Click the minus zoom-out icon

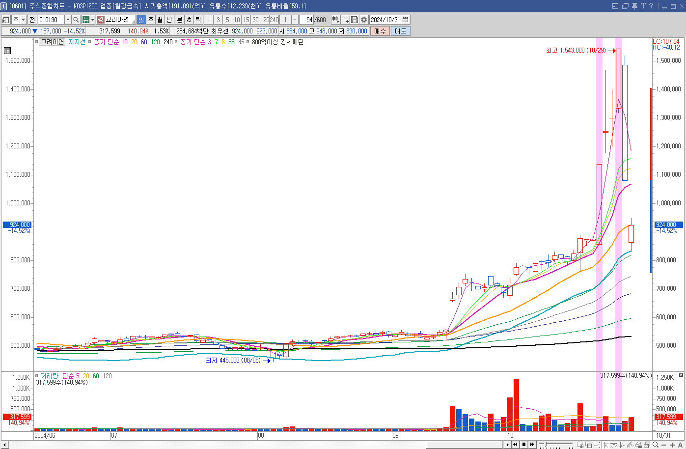(663, 445)
